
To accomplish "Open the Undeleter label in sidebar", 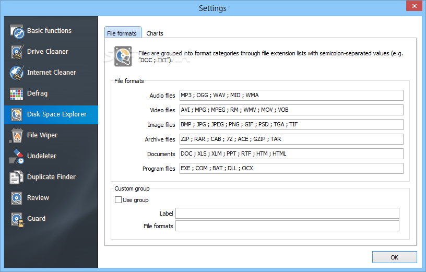I will click(42, 156).
